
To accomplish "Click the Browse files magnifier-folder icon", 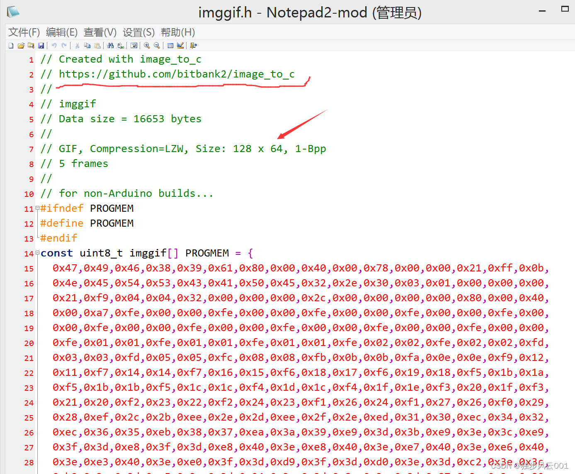I will (x=31, y=46).
